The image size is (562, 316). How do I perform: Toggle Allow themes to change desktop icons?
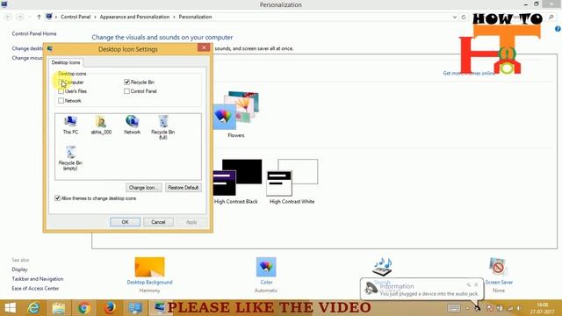pos(57,198)
